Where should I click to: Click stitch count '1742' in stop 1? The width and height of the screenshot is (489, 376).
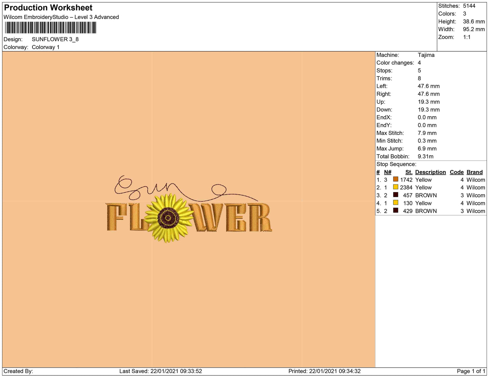406,180
